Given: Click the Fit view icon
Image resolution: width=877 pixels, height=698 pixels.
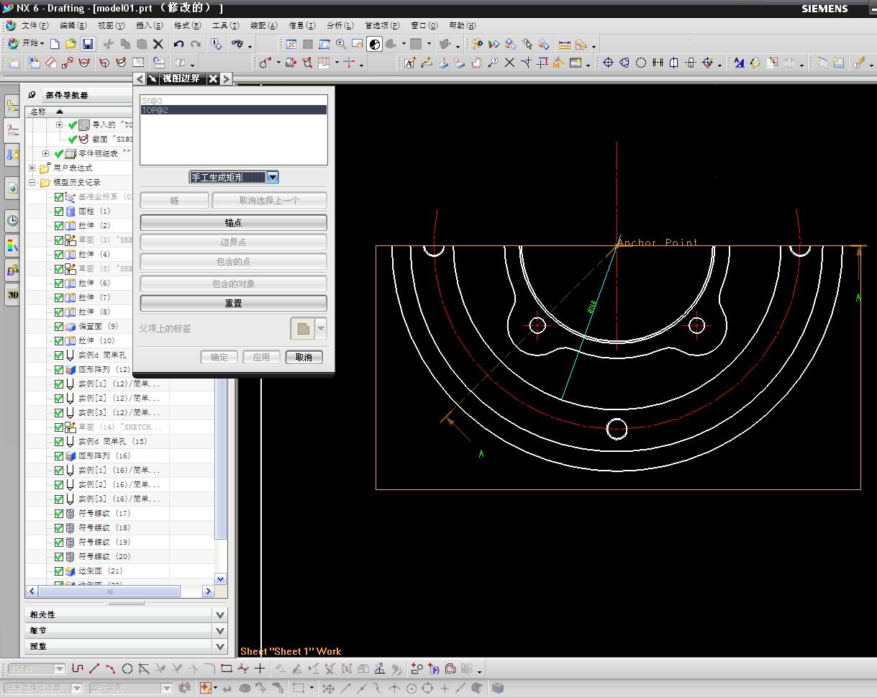Looking at the screenshot, I should [291, 44].
